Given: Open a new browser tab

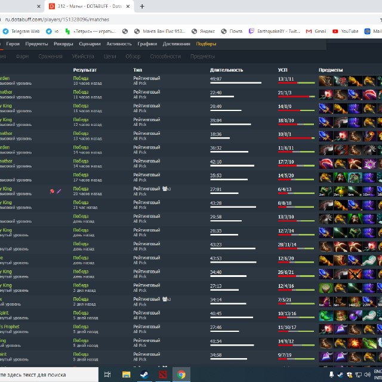Looking at the screenshot, I should pos(142,7).
